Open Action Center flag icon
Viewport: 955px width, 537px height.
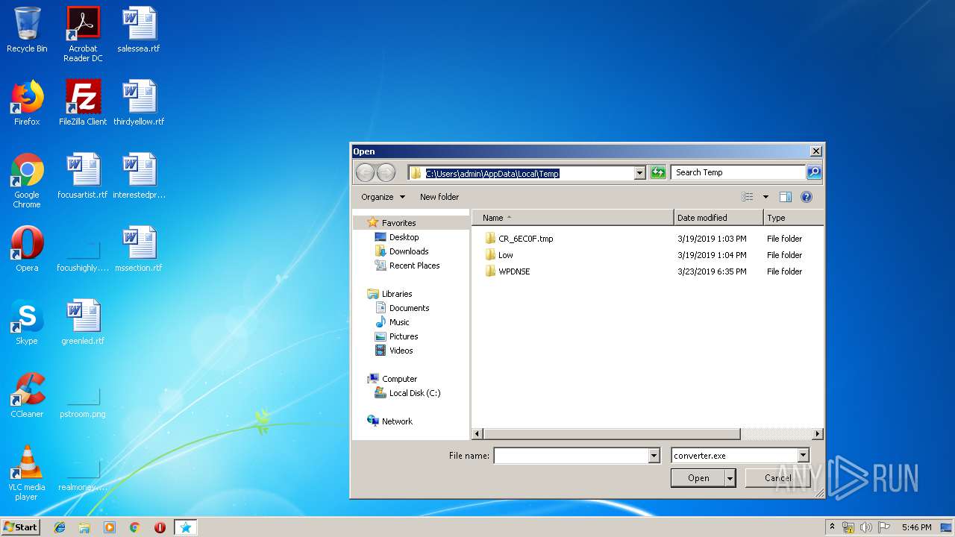click(x=883, y=527)
